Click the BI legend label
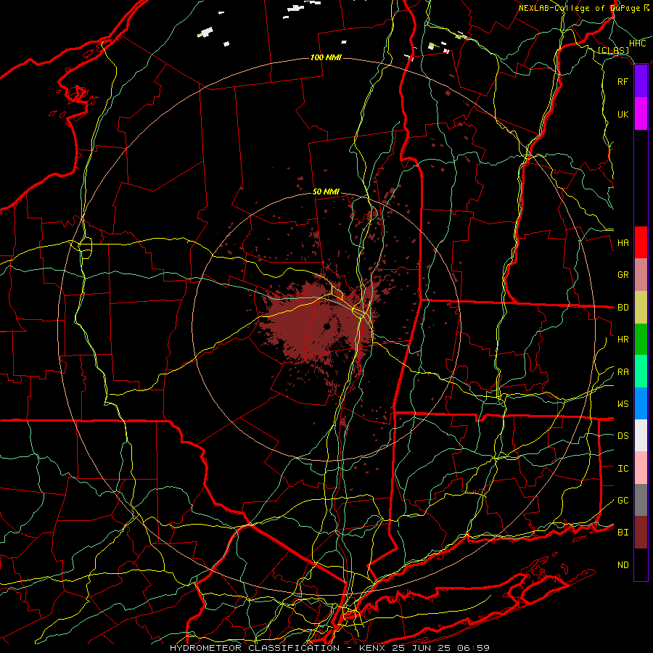653x653 pixels. 623,533
